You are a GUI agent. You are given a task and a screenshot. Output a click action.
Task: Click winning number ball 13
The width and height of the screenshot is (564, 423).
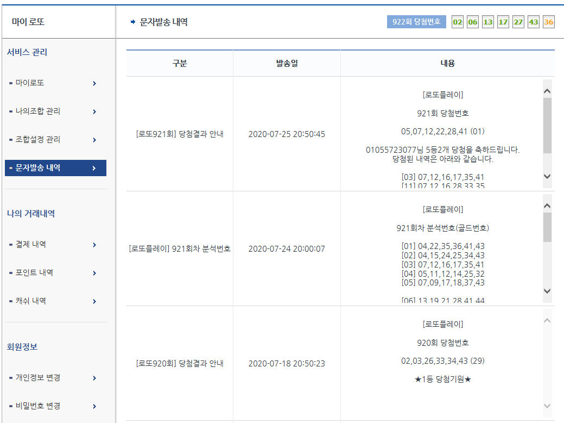(488, 22)
